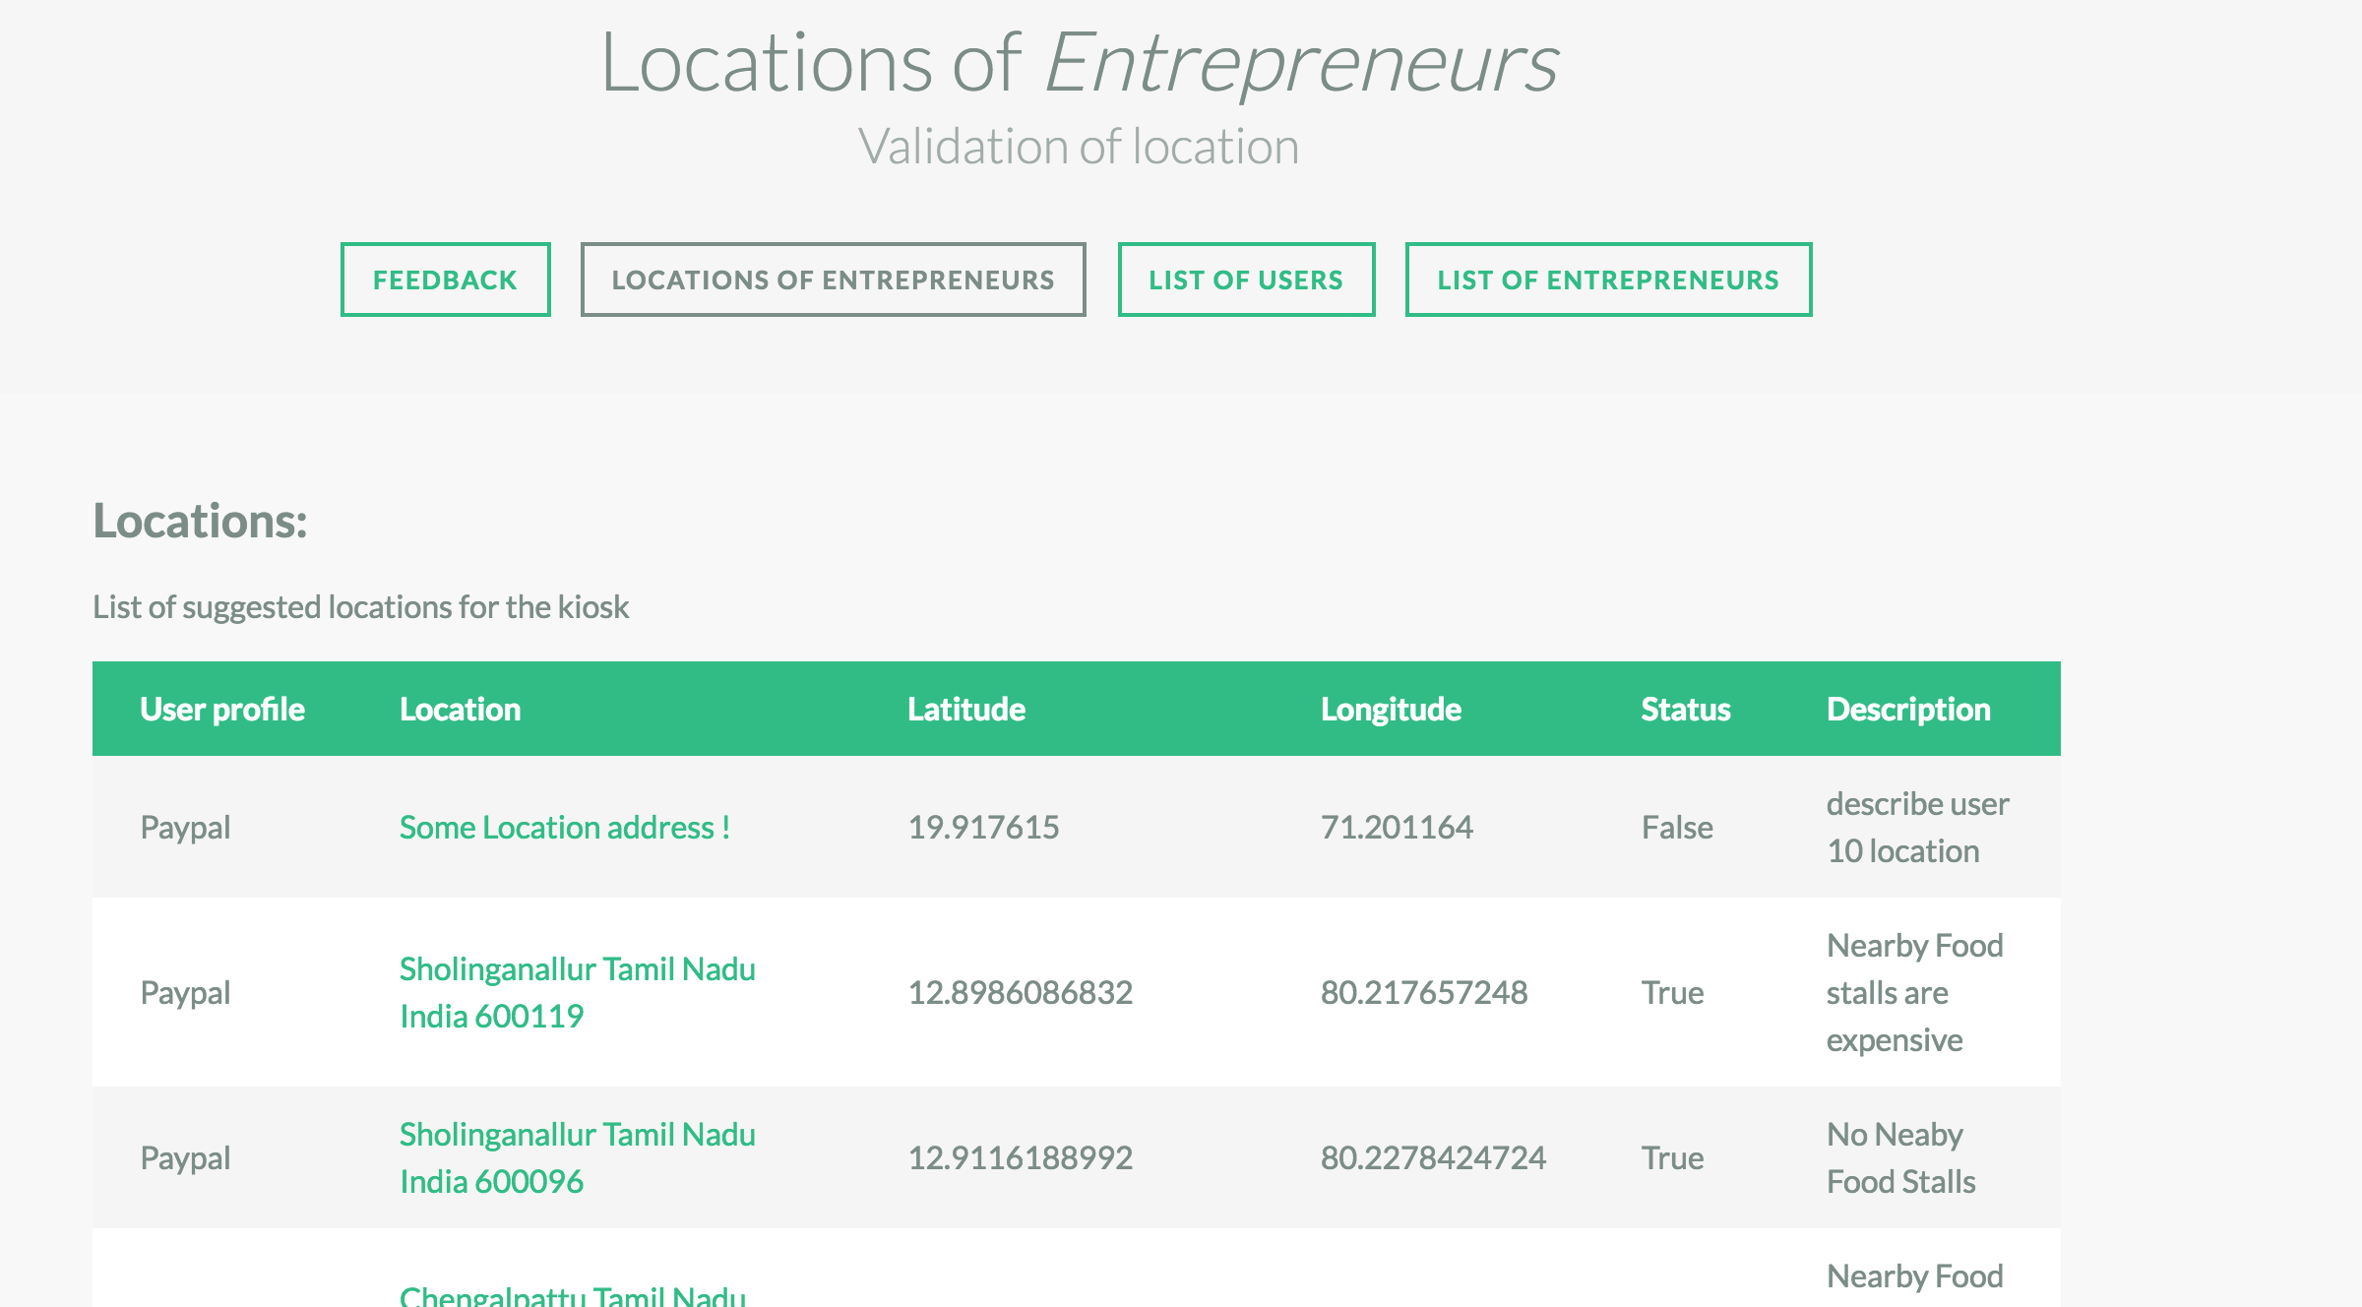Click the longitude value 80.217657248
This screenshot has width=2362, height=1307.
pos(1423,992)
